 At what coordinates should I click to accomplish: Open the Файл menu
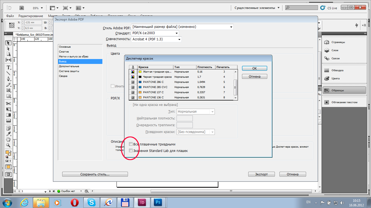pos(10,16)
